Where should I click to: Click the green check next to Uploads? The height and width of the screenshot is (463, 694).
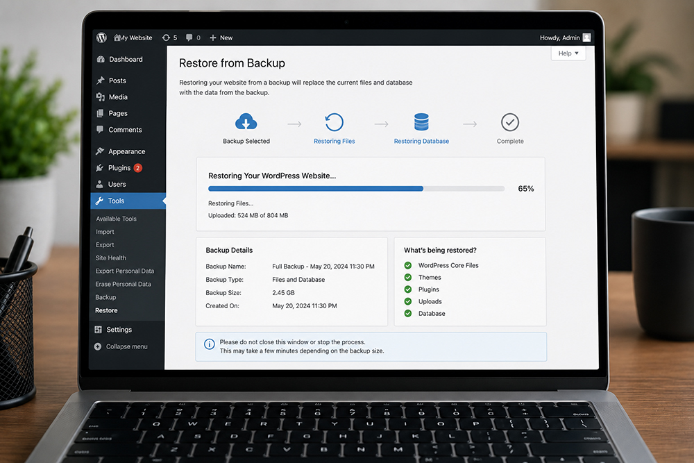[408, 301]
